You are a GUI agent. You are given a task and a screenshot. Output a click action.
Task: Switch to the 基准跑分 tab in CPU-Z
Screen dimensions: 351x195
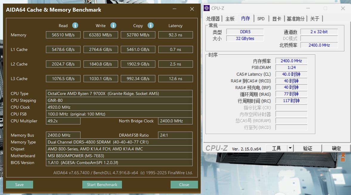[296, 19]
